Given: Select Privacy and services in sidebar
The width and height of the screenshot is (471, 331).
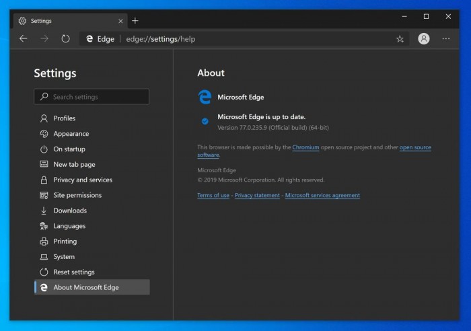Looking at the screenshot, I should pyautogui.click(x=83, y=180).
